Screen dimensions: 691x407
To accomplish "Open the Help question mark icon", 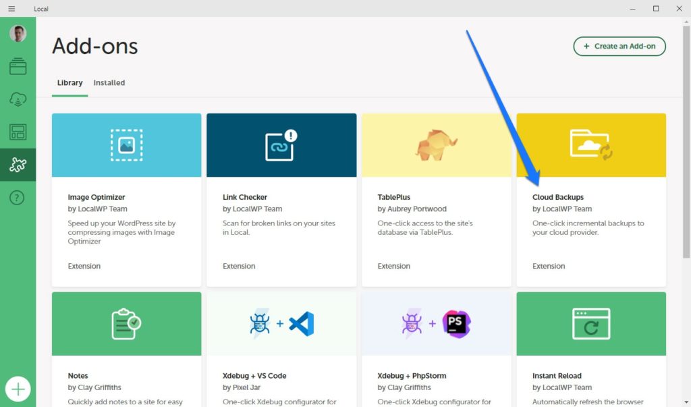I will (18, 198).
